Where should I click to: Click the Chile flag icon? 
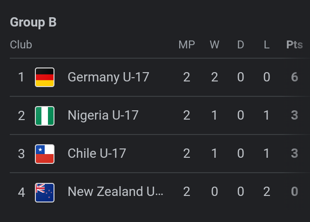pos(45,154)
